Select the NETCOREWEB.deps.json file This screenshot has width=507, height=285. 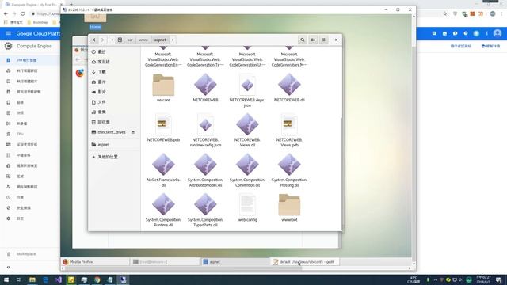(x=247, y=90)
